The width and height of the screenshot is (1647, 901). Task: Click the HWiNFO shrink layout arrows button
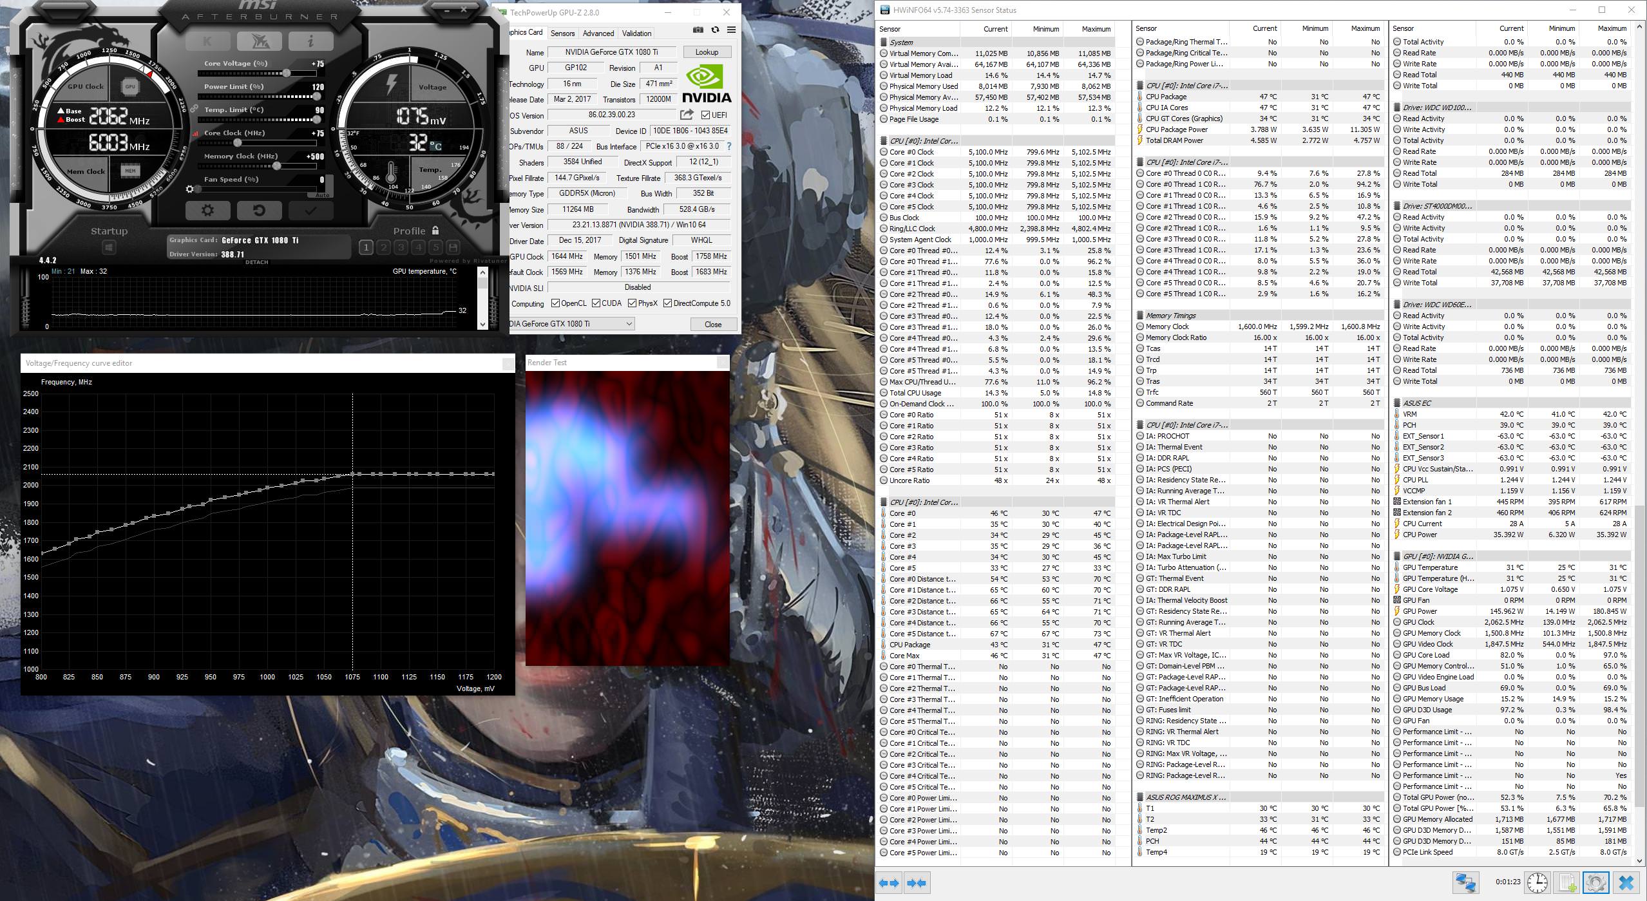[917, 883]
